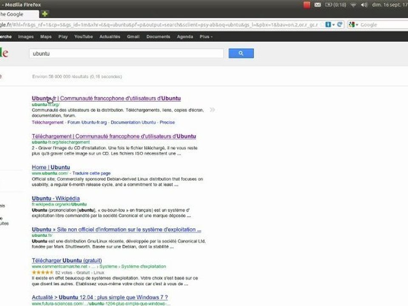Viewport: 408px width, 306px height.
Task: Open the Precise sitelink
Action: (x=167, y=122)
